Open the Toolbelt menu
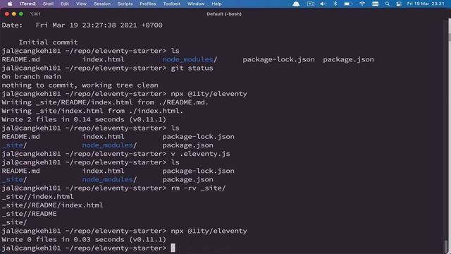This screenshot has height=254, width=451. click(172, 4)
